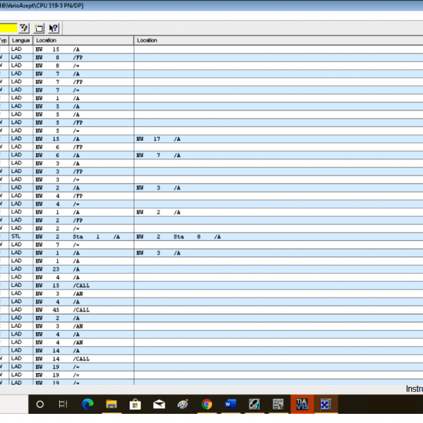Open the Mail app taskbar icon
This screenshot has height=423, width=423.
click(x=159, y=404)
